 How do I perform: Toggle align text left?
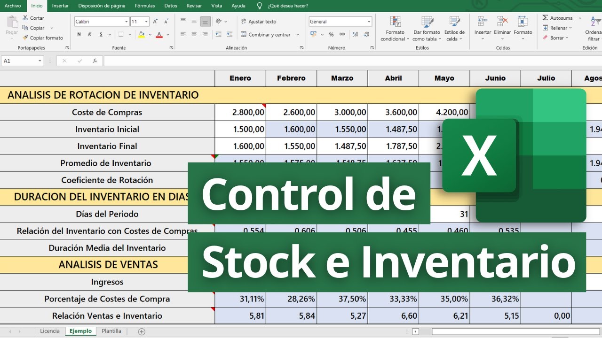(183, 34)
